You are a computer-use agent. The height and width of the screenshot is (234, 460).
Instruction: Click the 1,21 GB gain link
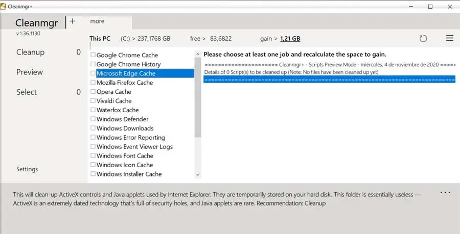point(290,39)
